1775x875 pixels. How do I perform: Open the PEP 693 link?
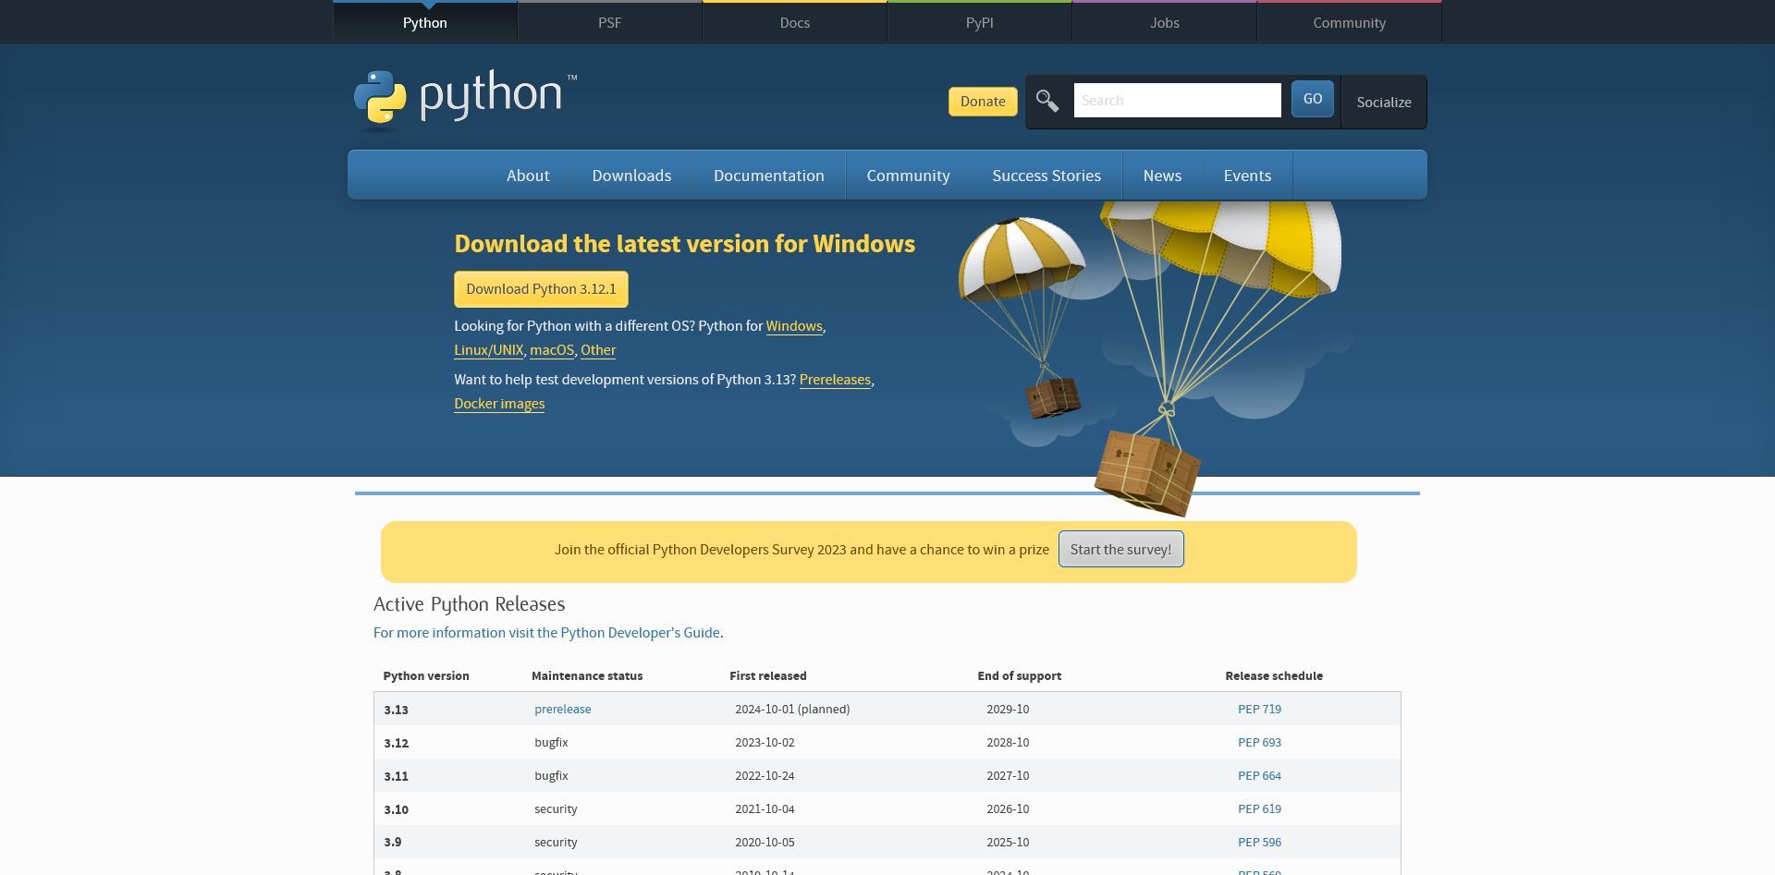[x=1259, y=743]
